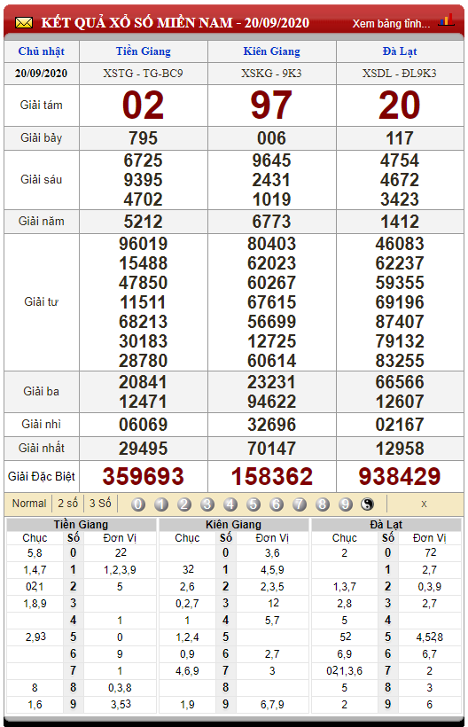
Task: Click Kiên Giang Giải tám number 97
Action: point(272,106)
